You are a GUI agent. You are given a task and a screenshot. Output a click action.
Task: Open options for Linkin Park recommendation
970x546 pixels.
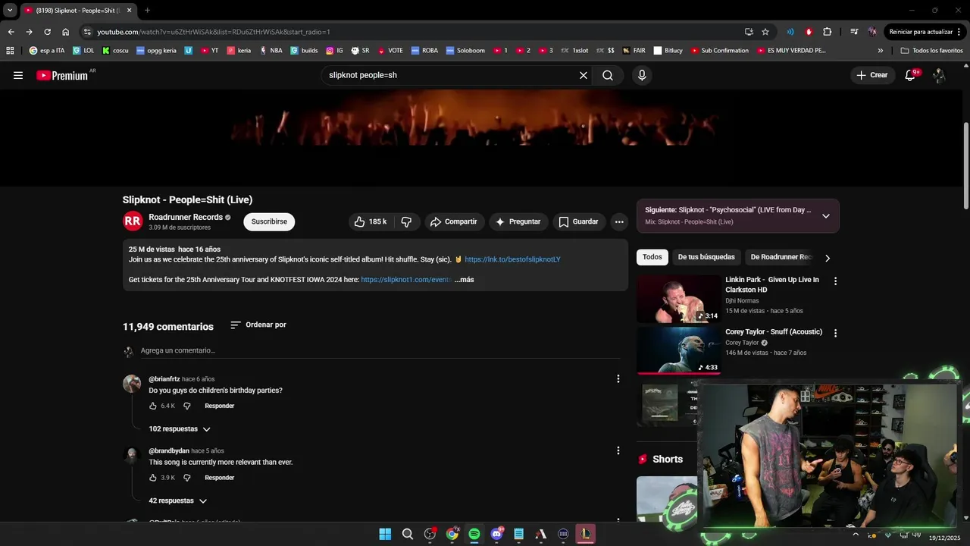point(836,281)
